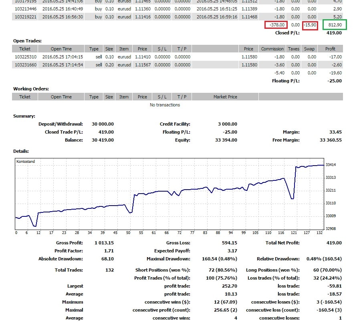Click the Total Trades value 132
The height and width of the screenshot is (322, 353).
(109, 270)
